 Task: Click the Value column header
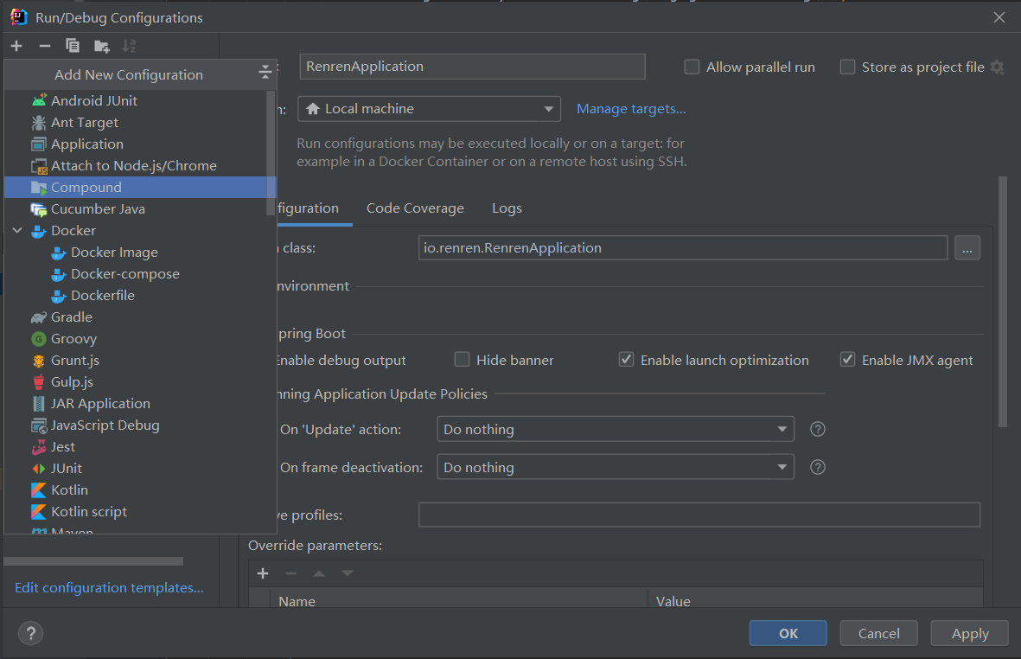(x=815, y=599)
